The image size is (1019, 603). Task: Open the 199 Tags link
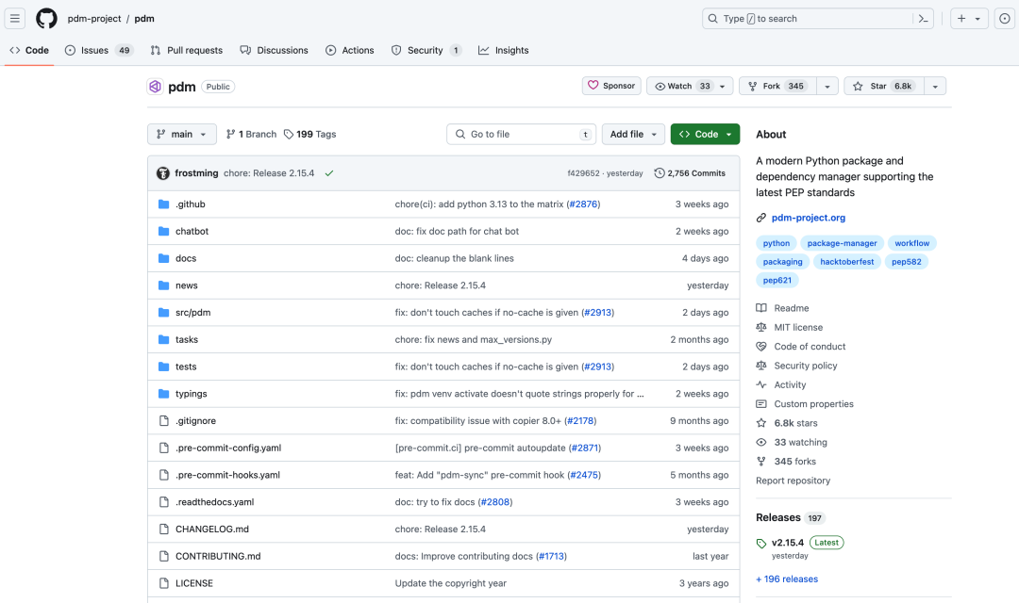click(310, 135)
